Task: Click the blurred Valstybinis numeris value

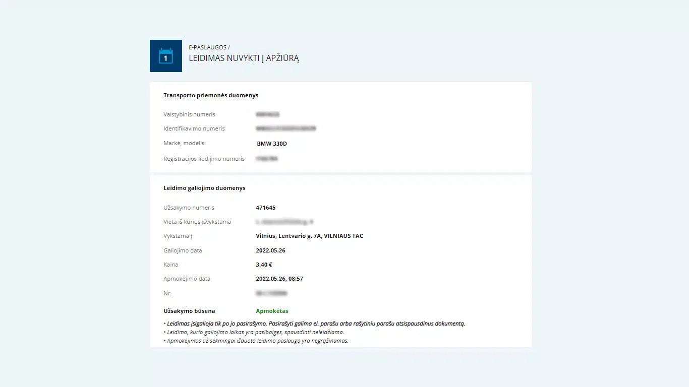Action: 268,114
